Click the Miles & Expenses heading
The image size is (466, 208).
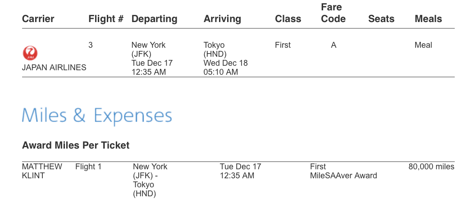[x=97, y=115]
